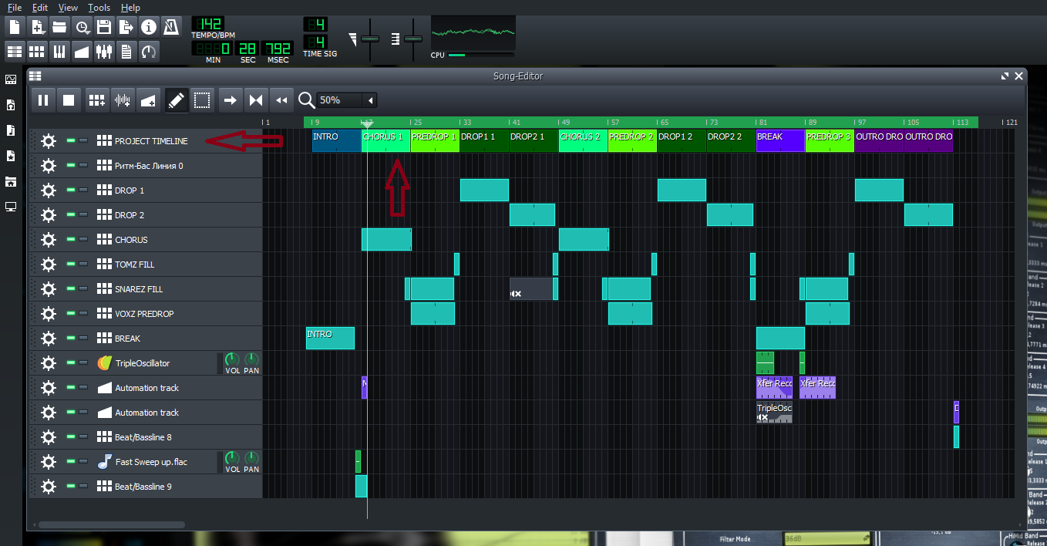Adjust the master volume slider
Screen dimensions: 1047x546
[371, 38]
